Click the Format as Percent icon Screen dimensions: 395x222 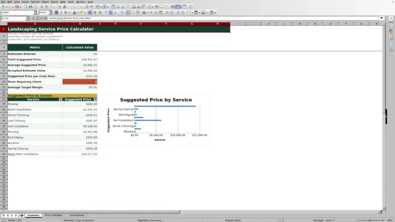[151, 12]
